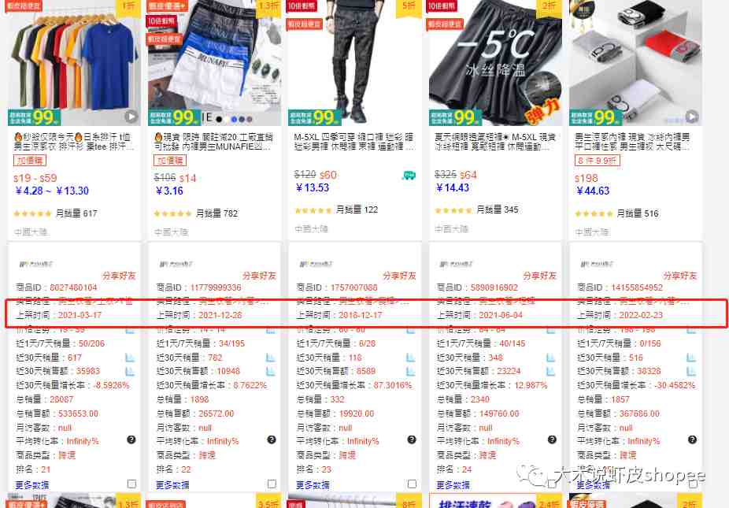The height and width of the screenshot is (508, 729).
Task: Click help icon beside conversion rate, rank 24
Action: click(x=552, y=439)
